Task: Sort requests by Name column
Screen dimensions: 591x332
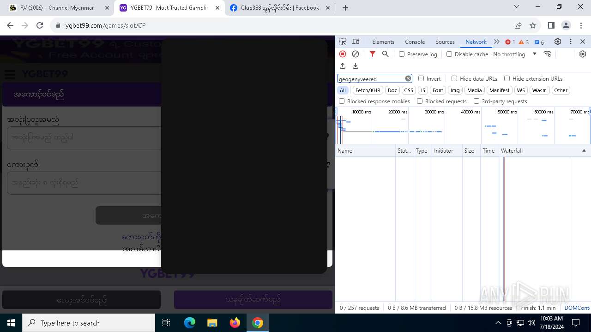Action: pyautogui.click(x=365, y=151)
